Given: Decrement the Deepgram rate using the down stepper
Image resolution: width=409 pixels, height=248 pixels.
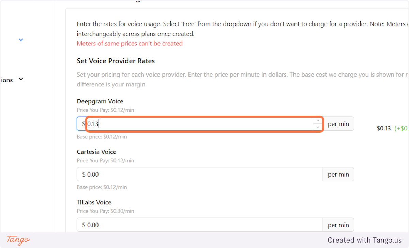Looking at the screenshot, I should click(318, 127).
